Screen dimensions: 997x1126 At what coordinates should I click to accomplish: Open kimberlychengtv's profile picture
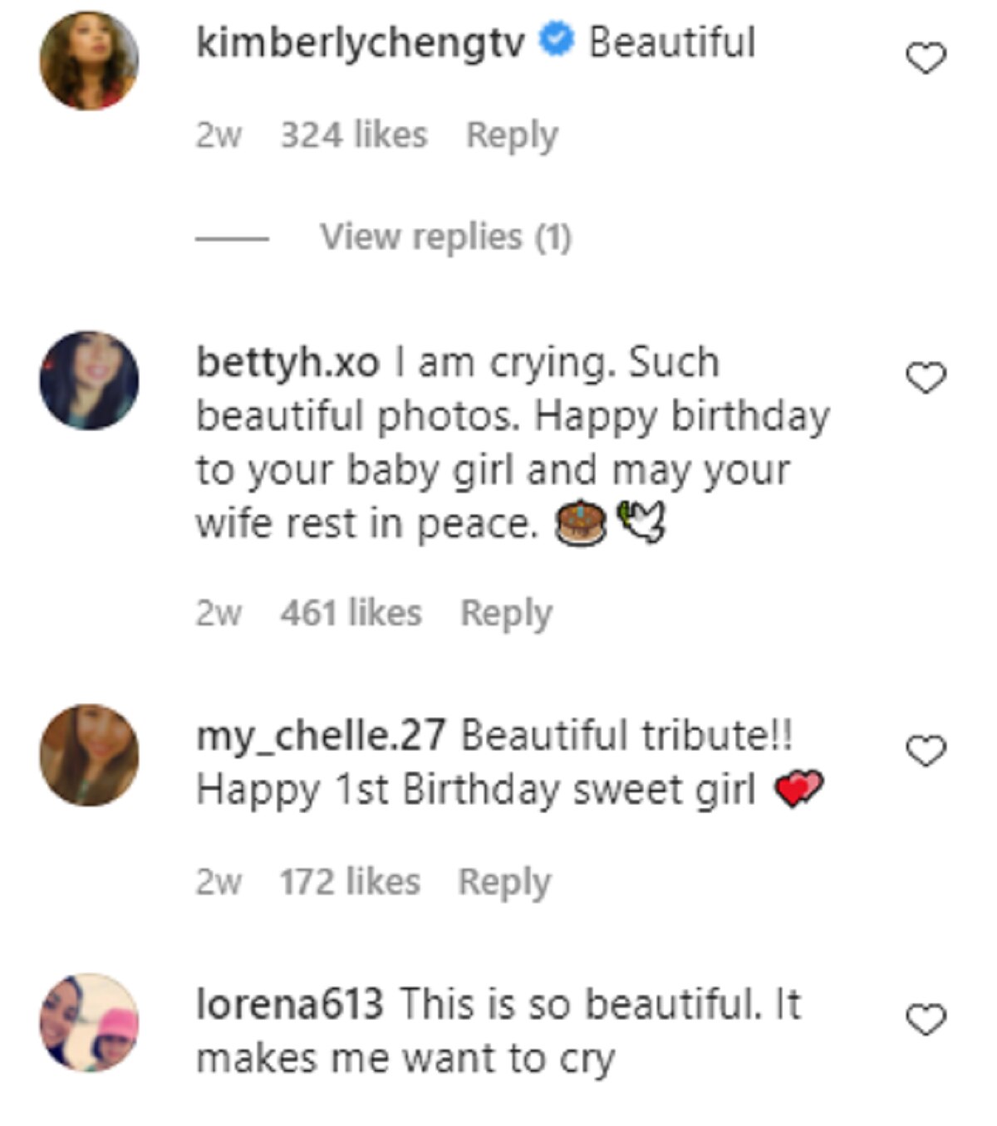pyautogui.click(x=89, y=61)
